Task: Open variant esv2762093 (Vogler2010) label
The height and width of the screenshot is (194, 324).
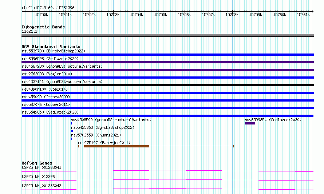Action: 47,74
